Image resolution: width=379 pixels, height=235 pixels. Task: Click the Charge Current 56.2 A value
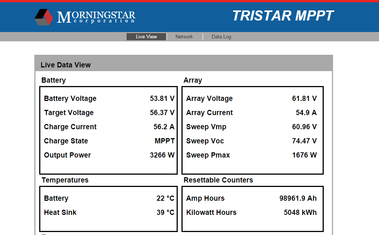point(164,127)
